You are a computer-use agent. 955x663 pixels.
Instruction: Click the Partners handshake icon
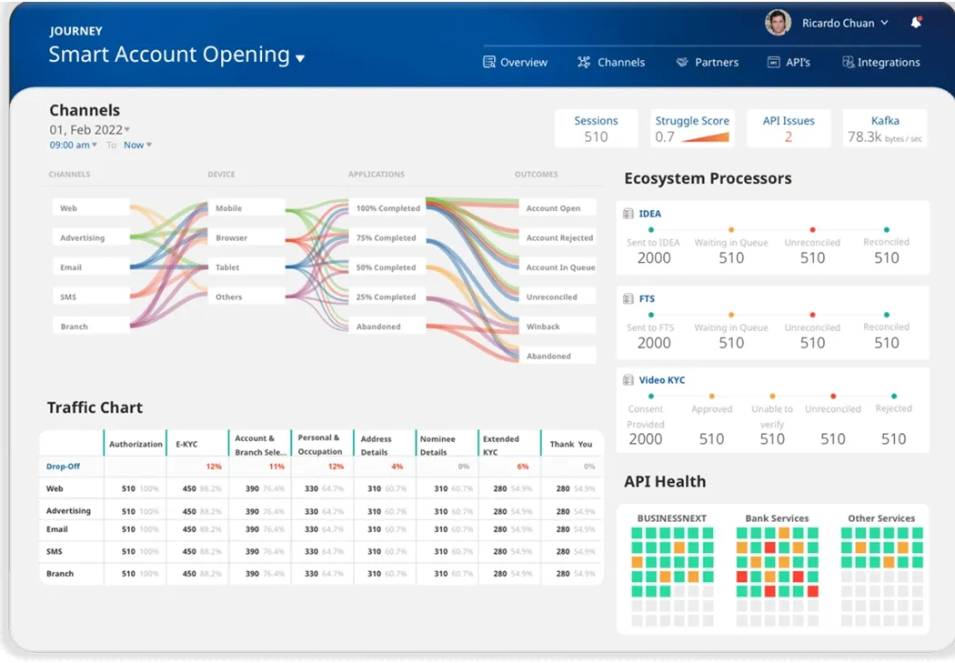(x=682, y=62)
